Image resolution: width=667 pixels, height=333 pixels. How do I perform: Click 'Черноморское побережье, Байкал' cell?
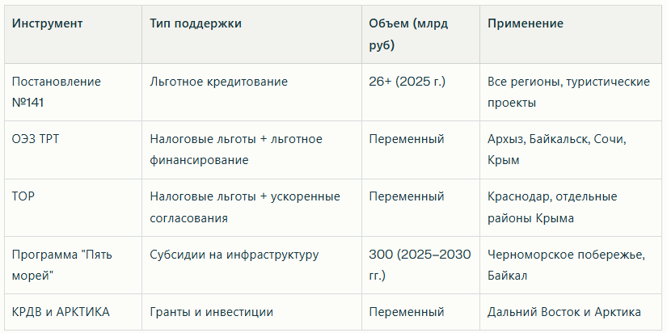(x=567, y=265)
